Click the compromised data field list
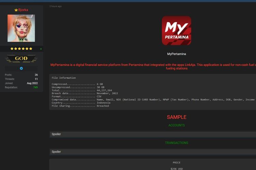The height and width of the screenshot is (170, 256). click(x=176, y=100)
